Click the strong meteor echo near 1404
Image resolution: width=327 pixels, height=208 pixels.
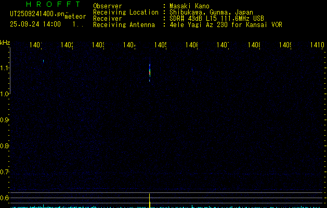(x=150, y=72)
